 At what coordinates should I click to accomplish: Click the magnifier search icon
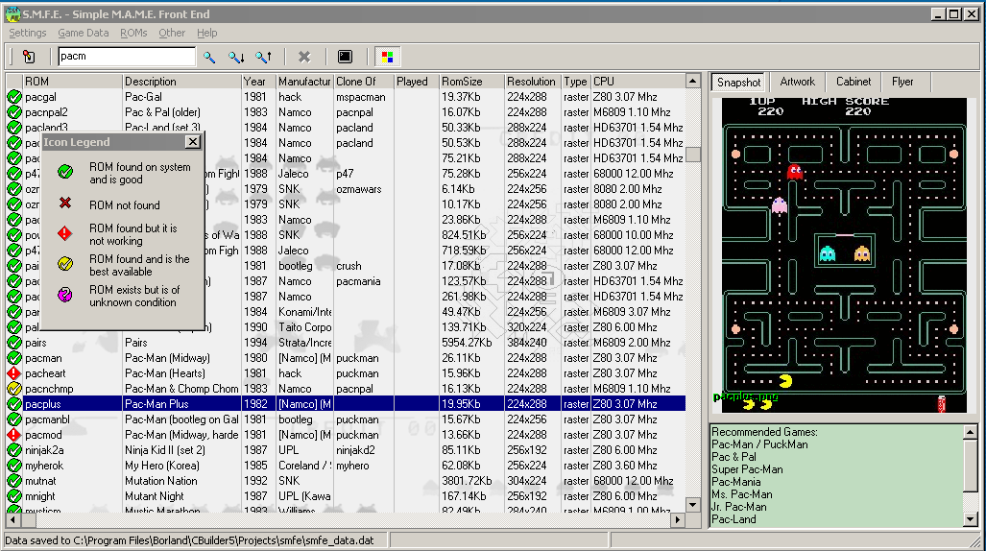209,58
